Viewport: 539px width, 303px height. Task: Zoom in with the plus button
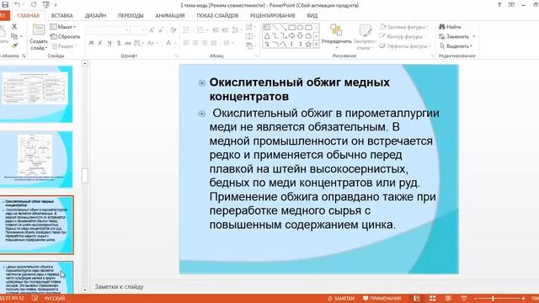523,298
